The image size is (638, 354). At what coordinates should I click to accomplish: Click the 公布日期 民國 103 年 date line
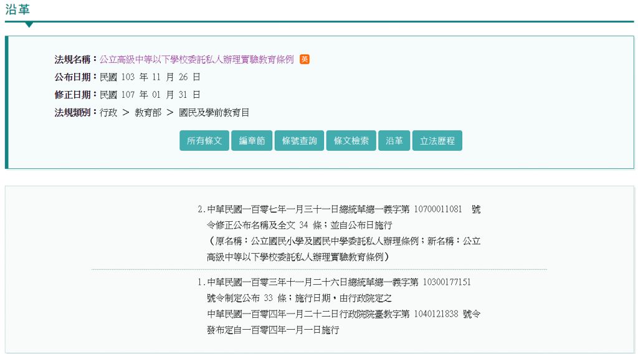click(x=150, y=77)
